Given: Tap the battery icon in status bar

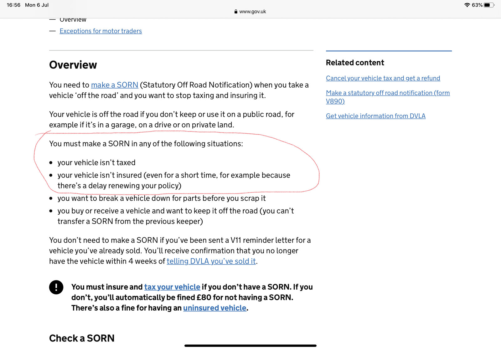Looking at the screenshot, I should tap(489, 5).
